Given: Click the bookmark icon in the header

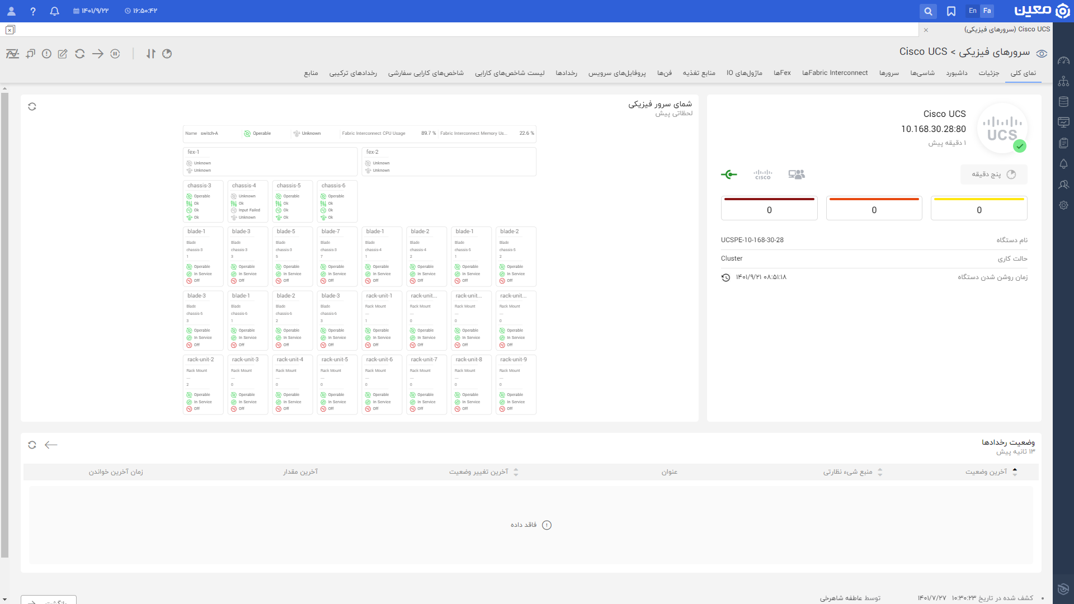Looking at the screenshot, I should pyautogui.click(x=951, y=11).
